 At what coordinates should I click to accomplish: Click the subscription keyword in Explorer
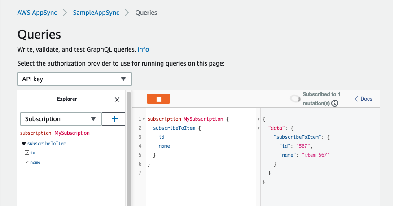36,133
